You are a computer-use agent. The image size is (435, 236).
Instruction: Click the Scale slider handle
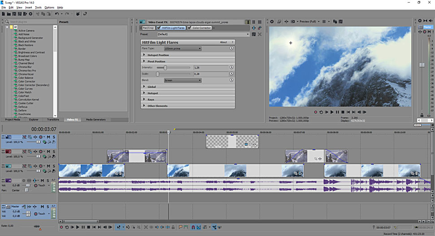[157, 74]
